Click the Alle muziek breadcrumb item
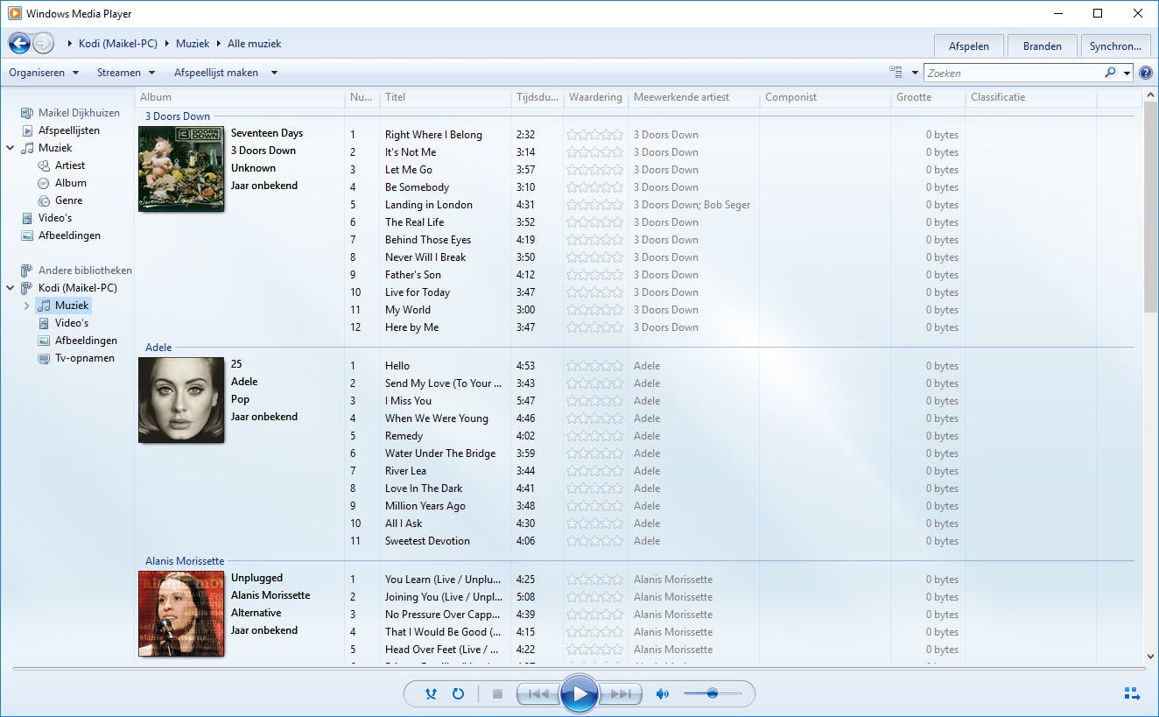1159x717 pixels. (255, 44)
